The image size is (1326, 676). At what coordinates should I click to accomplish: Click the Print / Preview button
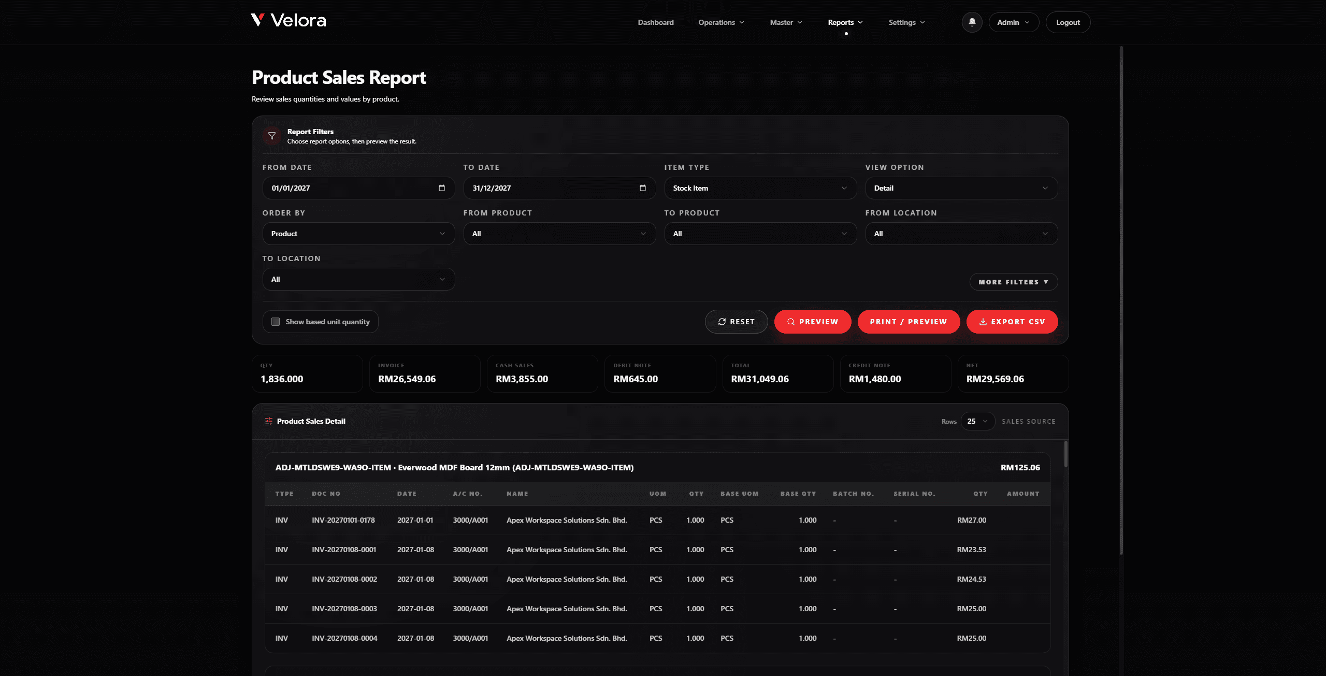coord(909,322)
